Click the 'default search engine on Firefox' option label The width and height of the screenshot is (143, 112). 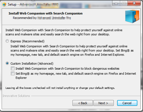76,76
